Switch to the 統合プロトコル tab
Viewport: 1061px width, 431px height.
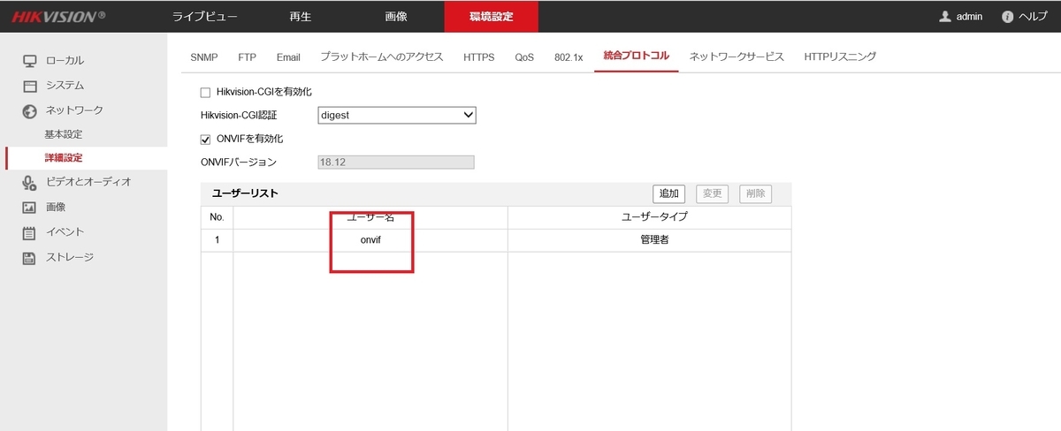point(637,57)
